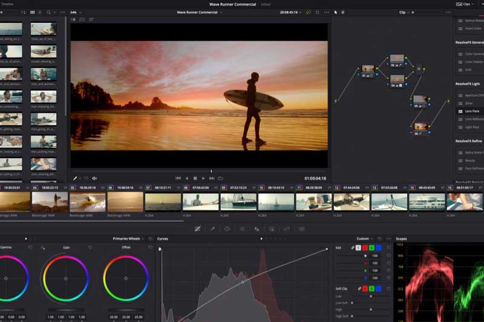Viewport: 484px width, 322px height.
Task: Open the Curves palette icon
Action: click(x=198, y=229)
